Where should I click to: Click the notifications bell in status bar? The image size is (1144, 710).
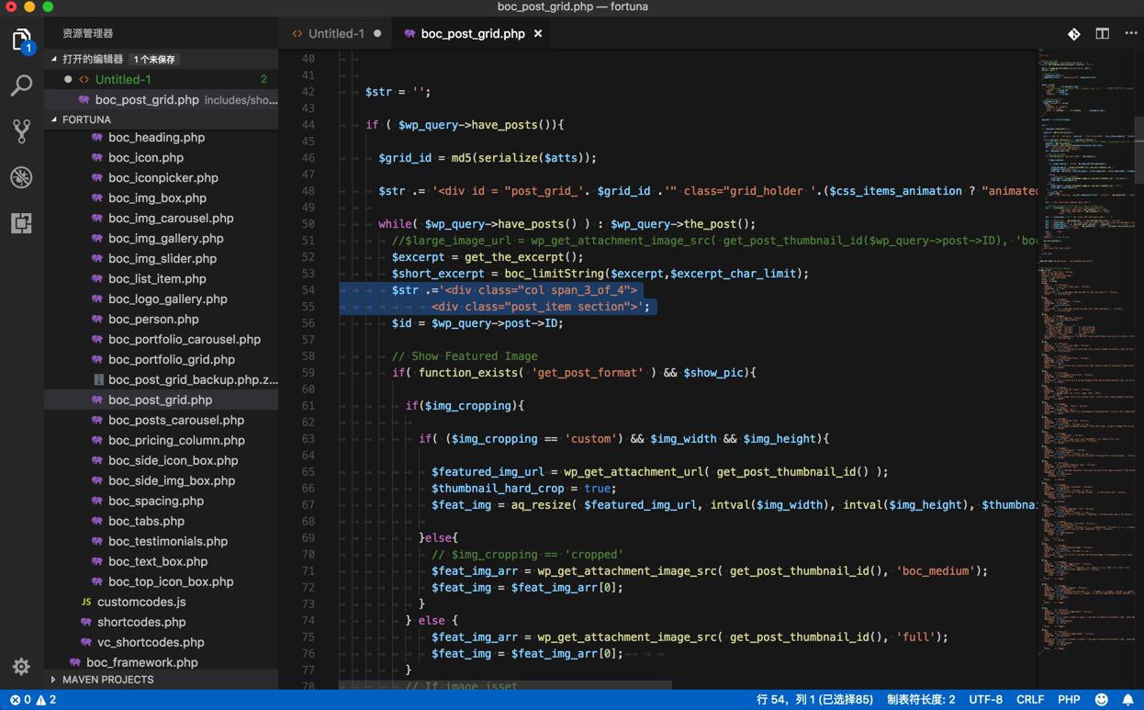[x=1128, y=700]
